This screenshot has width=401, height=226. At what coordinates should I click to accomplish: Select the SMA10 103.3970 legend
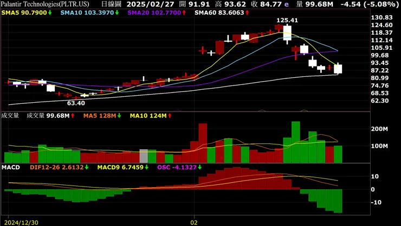[x=90, y=12]
